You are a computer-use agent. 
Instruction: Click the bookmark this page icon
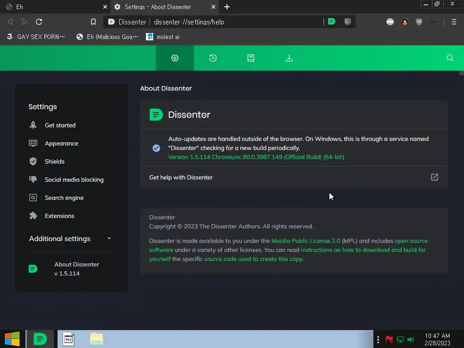click(93, 22)
